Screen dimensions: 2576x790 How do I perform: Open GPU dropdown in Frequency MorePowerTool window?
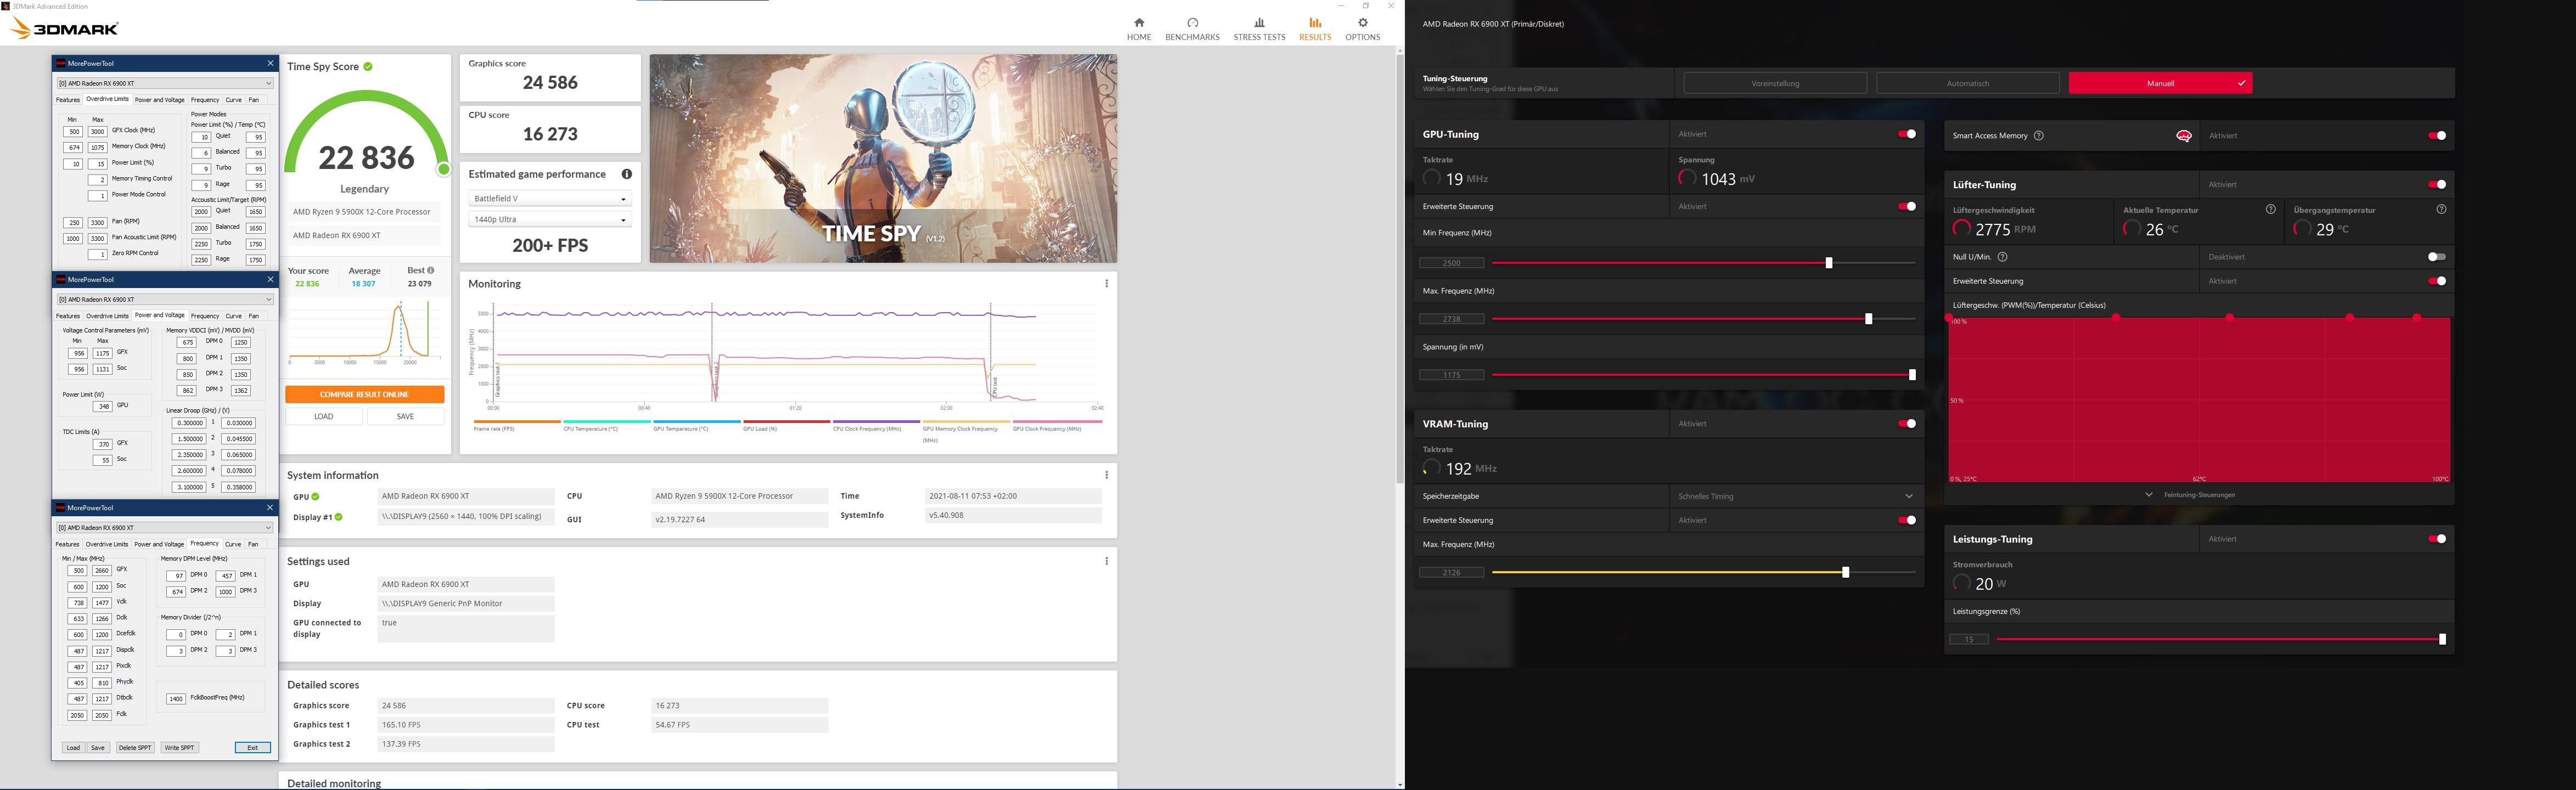(x=165, y=527)
